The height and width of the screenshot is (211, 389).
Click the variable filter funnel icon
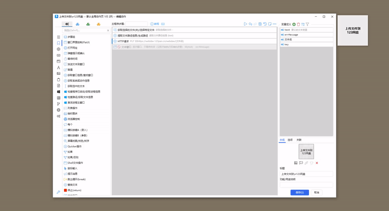point(307,25)
